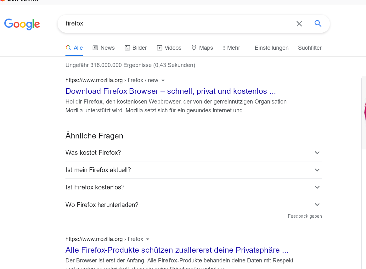This screenshot has height=269, width=366.
Task: Open the Suchfilter options
Action: [x=310, y=48]
